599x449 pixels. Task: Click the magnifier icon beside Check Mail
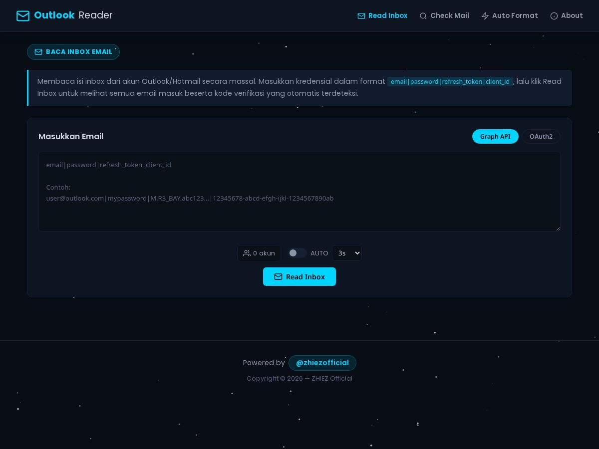tap(423, 16)
